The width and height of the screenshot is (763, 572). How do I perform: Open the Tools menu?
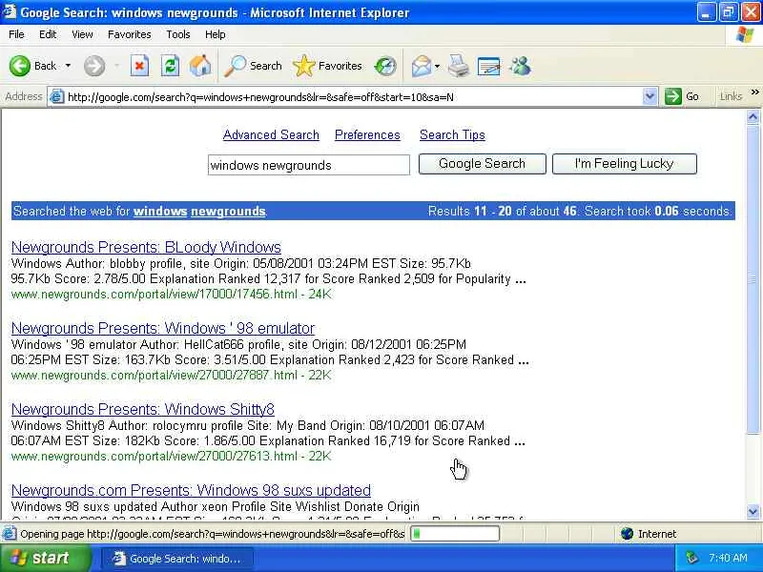tap(178, 34)
